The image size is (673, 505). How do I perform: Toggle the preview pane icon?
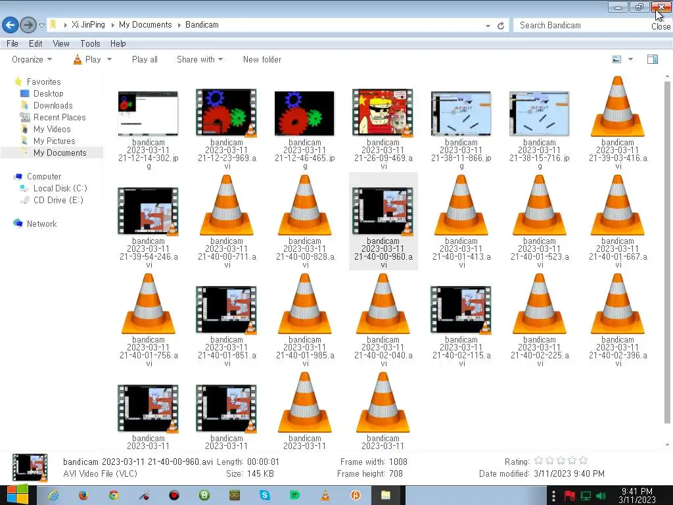click(x=653, y=59)
